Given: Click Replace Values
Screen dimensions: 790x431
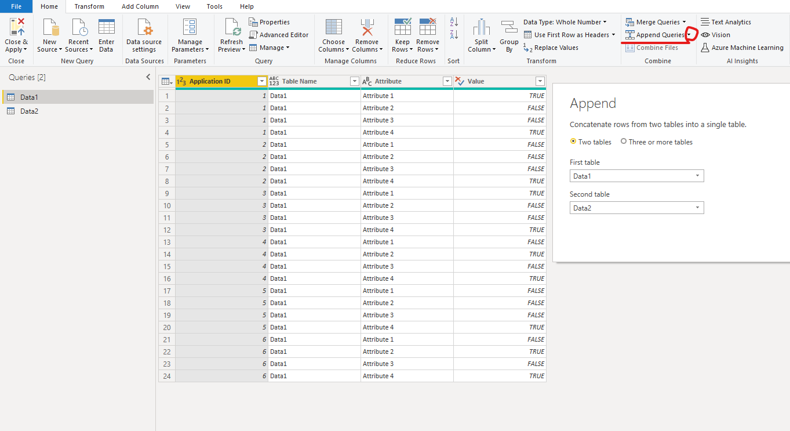Looking at the screenshot, I should click(551, 48).
